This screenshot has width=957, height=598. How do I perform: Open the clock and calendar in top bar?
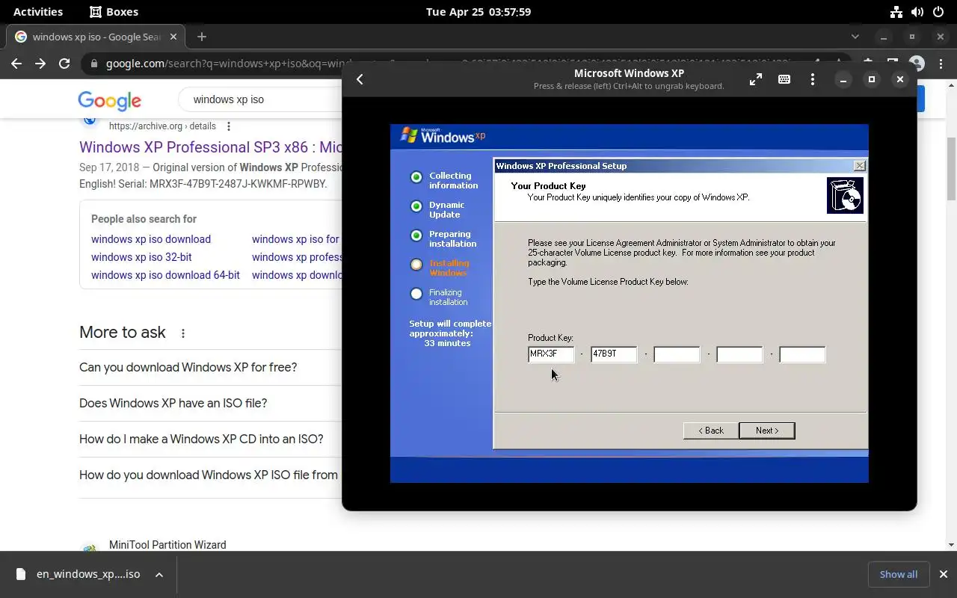click(478, 12)
